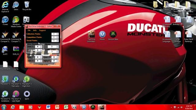Image resolution: width=196 pixels, height=110 pixels.
Task: Open the Windows Start menu
Action: [4, 107]
